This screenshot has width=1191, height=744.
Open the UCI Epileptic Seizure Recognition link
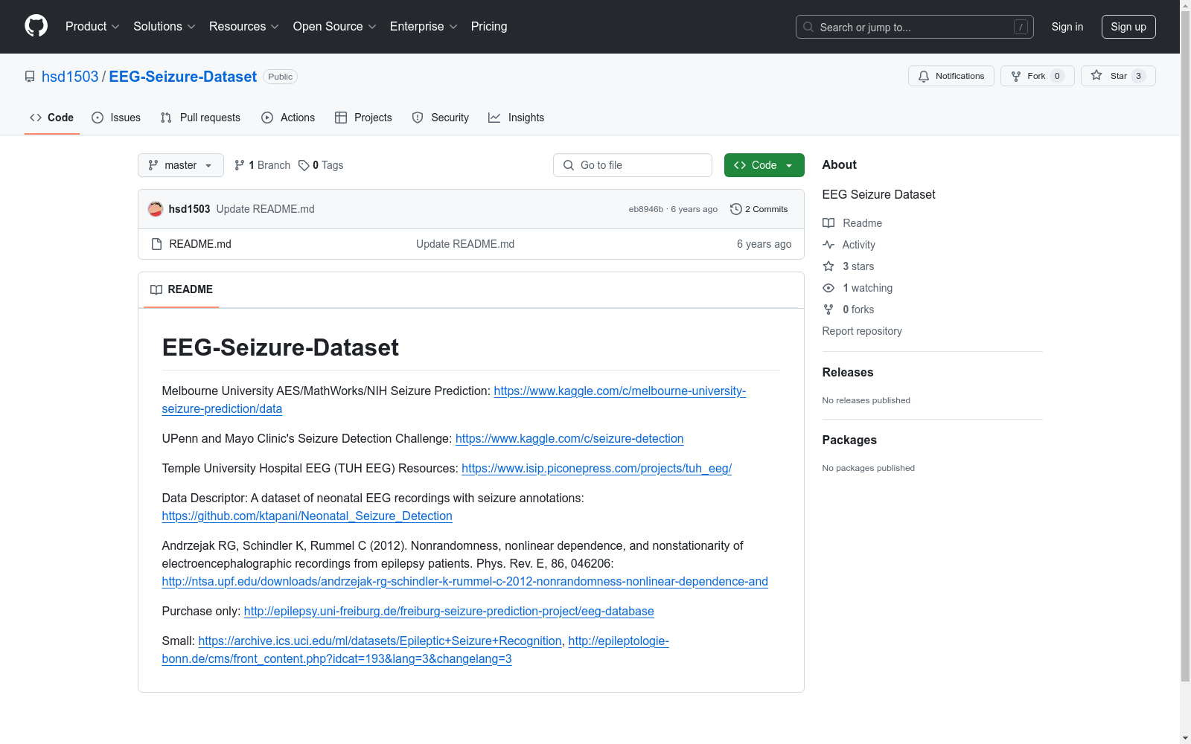click(380, 641)
